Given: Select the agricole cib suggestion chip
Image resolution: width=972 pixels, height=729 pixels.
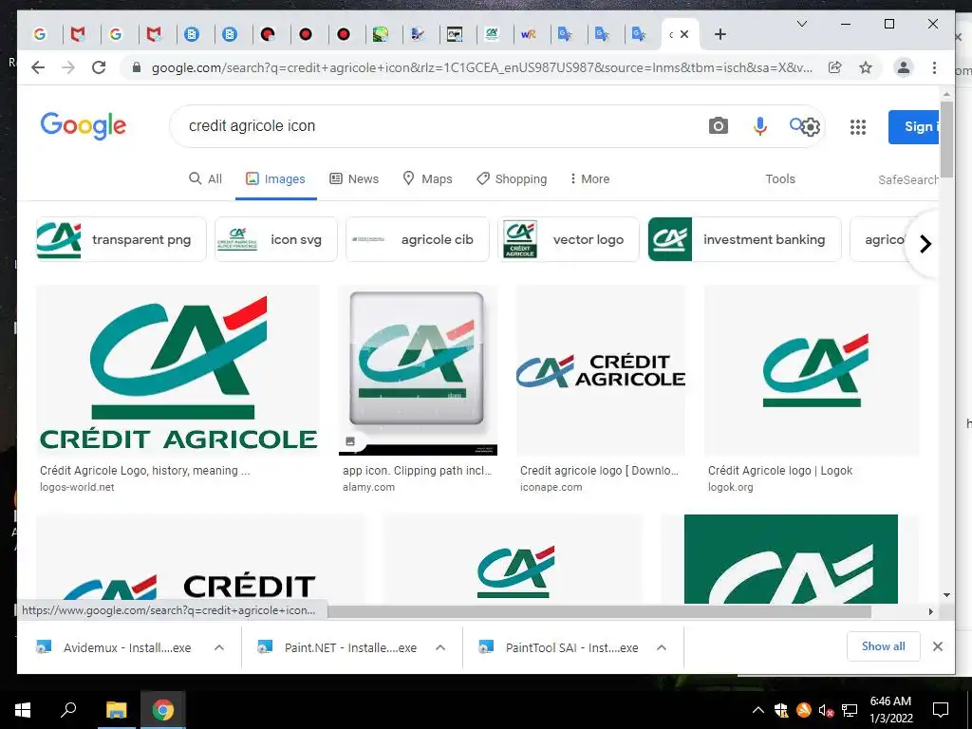Looking at the screenshot, I should [418, 239].
